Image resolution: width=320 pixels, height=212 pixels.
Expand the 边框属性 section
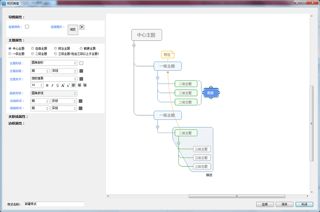(x=16, y=123)
